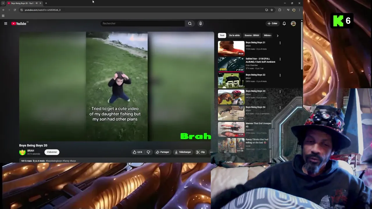Click the video player to pause
Viewport: 372px width, 209px height.
click(x=117, y=87)
